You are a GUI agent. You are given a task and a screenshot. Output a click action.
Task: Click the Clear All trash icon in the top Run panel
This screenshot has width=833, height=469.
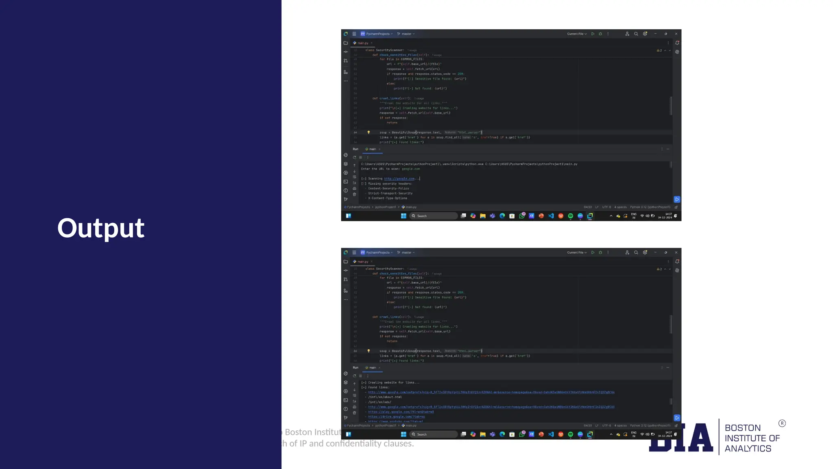point(355,194)
